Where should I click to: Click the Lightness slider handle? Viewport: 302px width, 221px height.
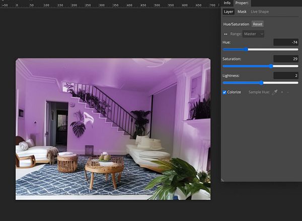click(261, 82)
